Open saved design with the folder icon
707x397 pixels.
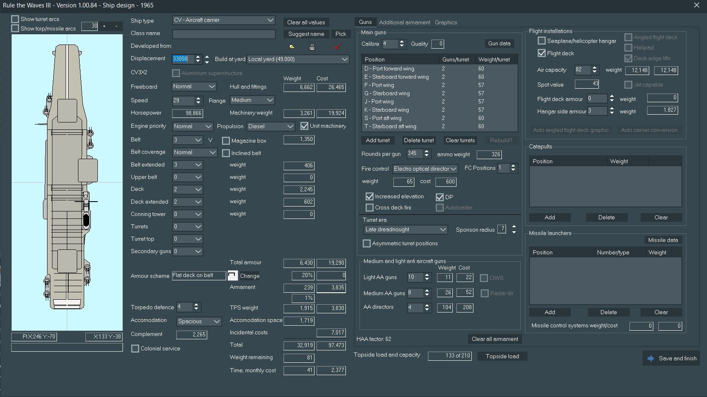click(292, 47)
